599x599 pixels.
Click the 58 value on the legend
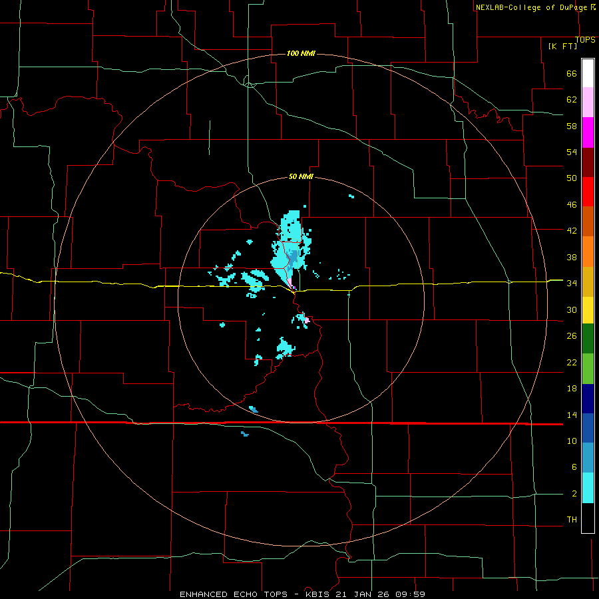click(x=572, y=126)
